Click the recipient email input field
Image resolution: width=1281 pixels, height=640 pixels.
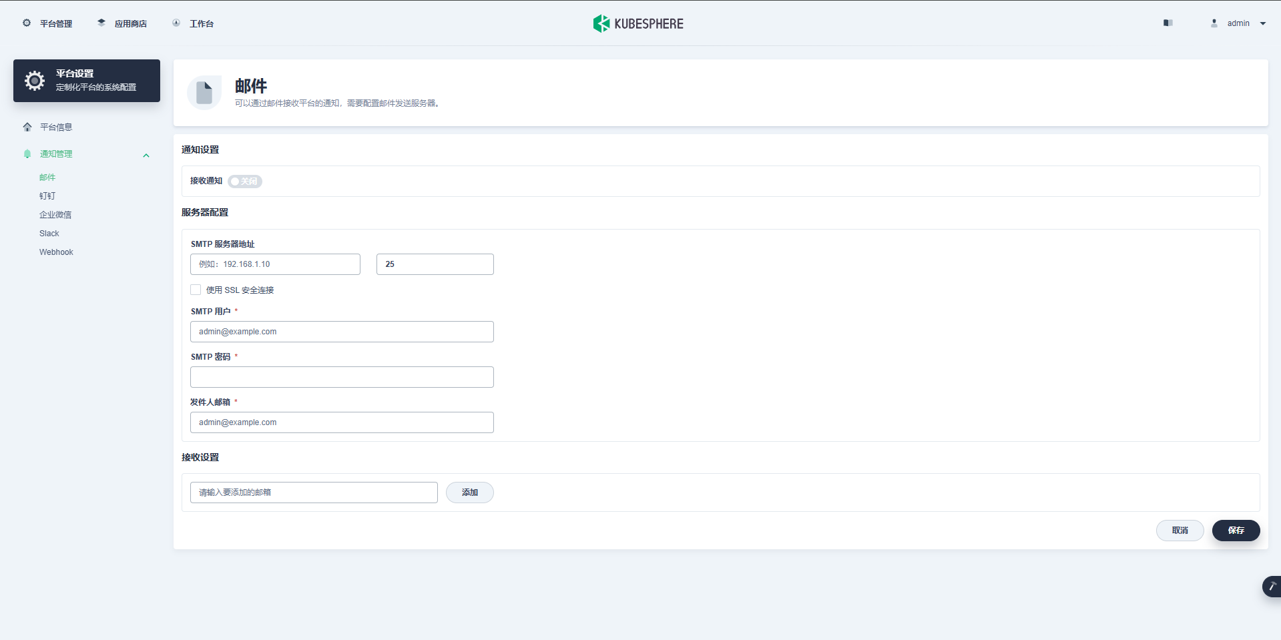[314, 493]
